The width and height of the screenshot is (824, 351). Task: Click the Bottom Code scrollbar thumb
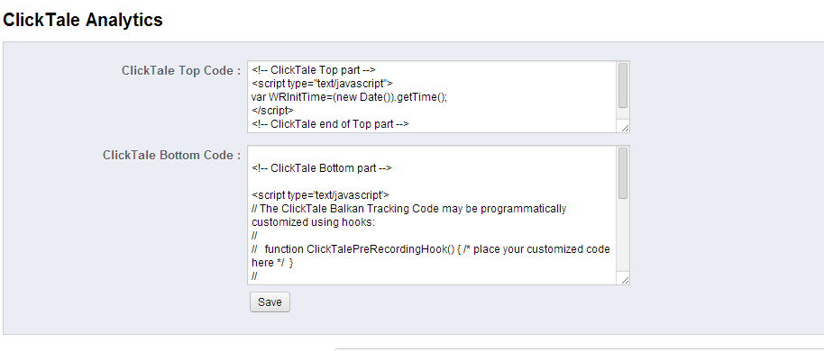623,174
